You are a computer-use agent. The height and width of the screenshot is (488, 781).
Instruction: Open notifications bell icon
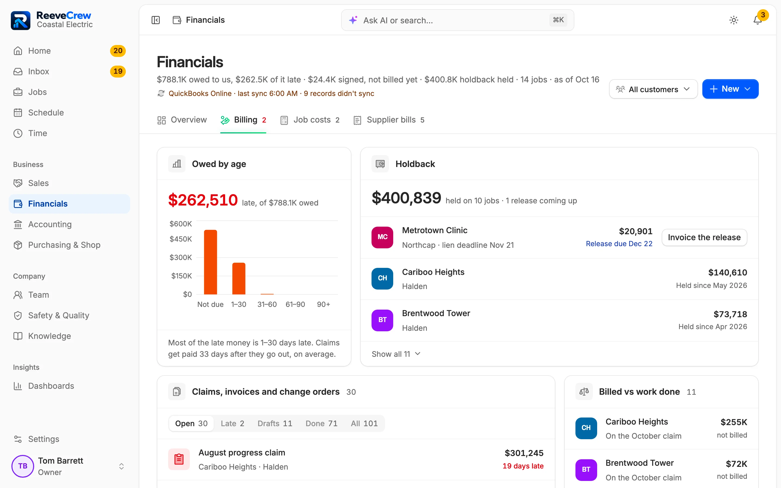pyautogui.click(x=757, y=20)
